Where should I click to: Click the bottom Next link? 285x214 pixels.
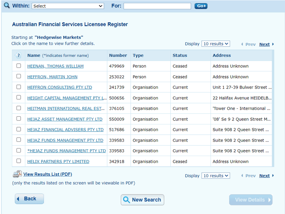264,176
